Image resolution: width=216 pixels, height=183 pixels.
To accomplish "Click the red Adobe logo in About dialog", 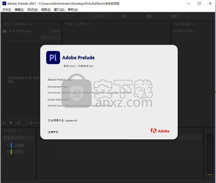I will coord(160,131).
